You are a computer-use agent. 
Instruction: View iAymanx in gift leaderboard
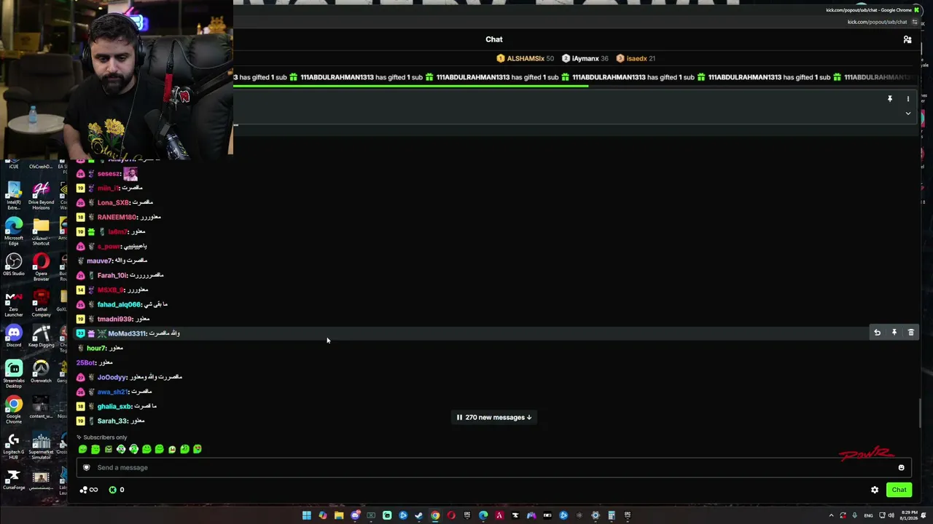pyautogui.click(x=585, y=58)
